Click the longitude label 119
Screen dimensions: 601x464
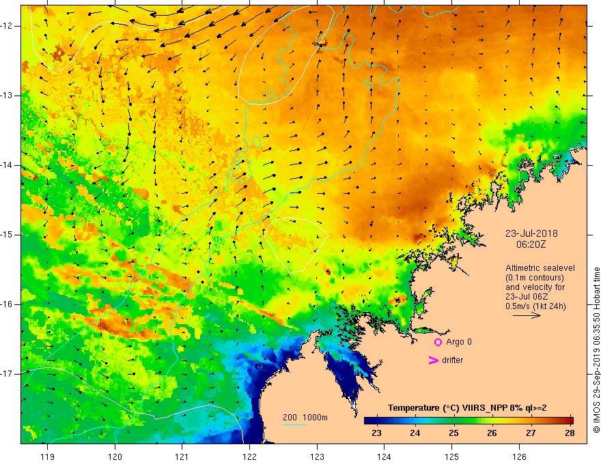click(48, 456)
